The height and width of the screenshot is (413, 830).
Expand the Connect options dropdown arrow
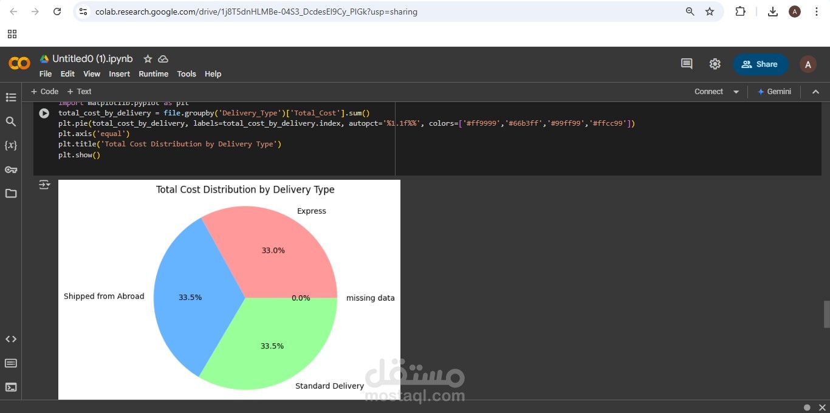point(736,92)
